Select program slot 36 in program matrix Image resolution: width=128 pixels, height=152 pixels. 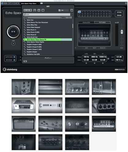coord(109,16)
